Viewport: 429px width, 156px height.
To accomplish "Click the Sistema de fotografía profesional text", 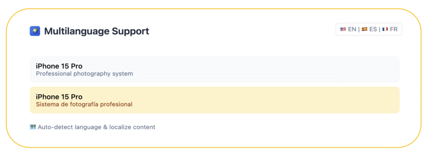I will pos(84,104).
